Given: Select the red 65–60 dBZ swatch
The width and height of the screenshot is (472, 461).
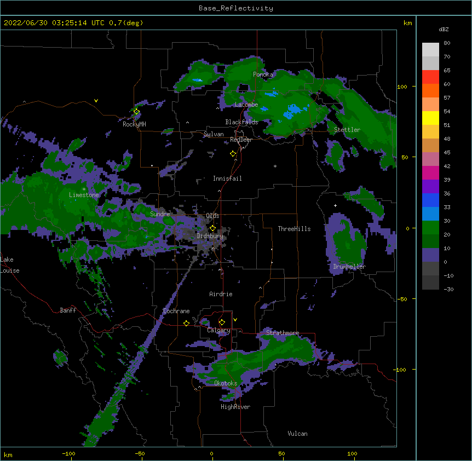Looking at the screenshot, I should (430, 77).
